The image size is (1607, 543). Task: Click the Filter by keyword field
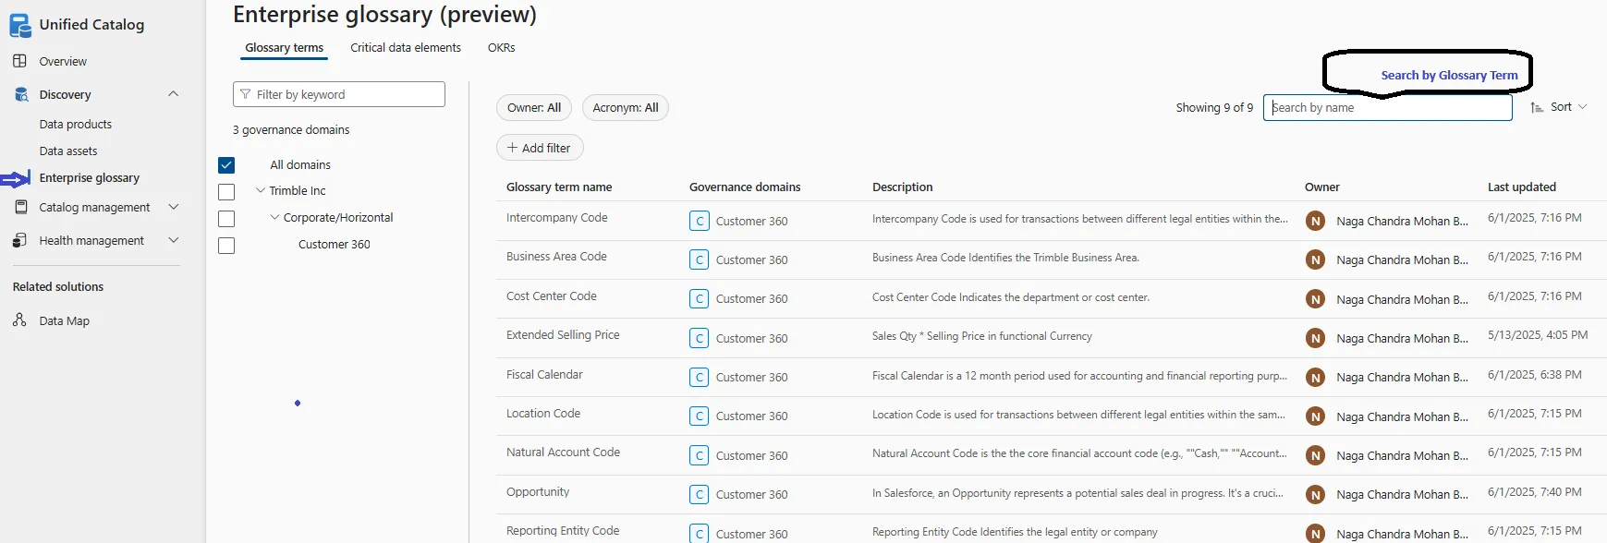click(x=339, y=94)
